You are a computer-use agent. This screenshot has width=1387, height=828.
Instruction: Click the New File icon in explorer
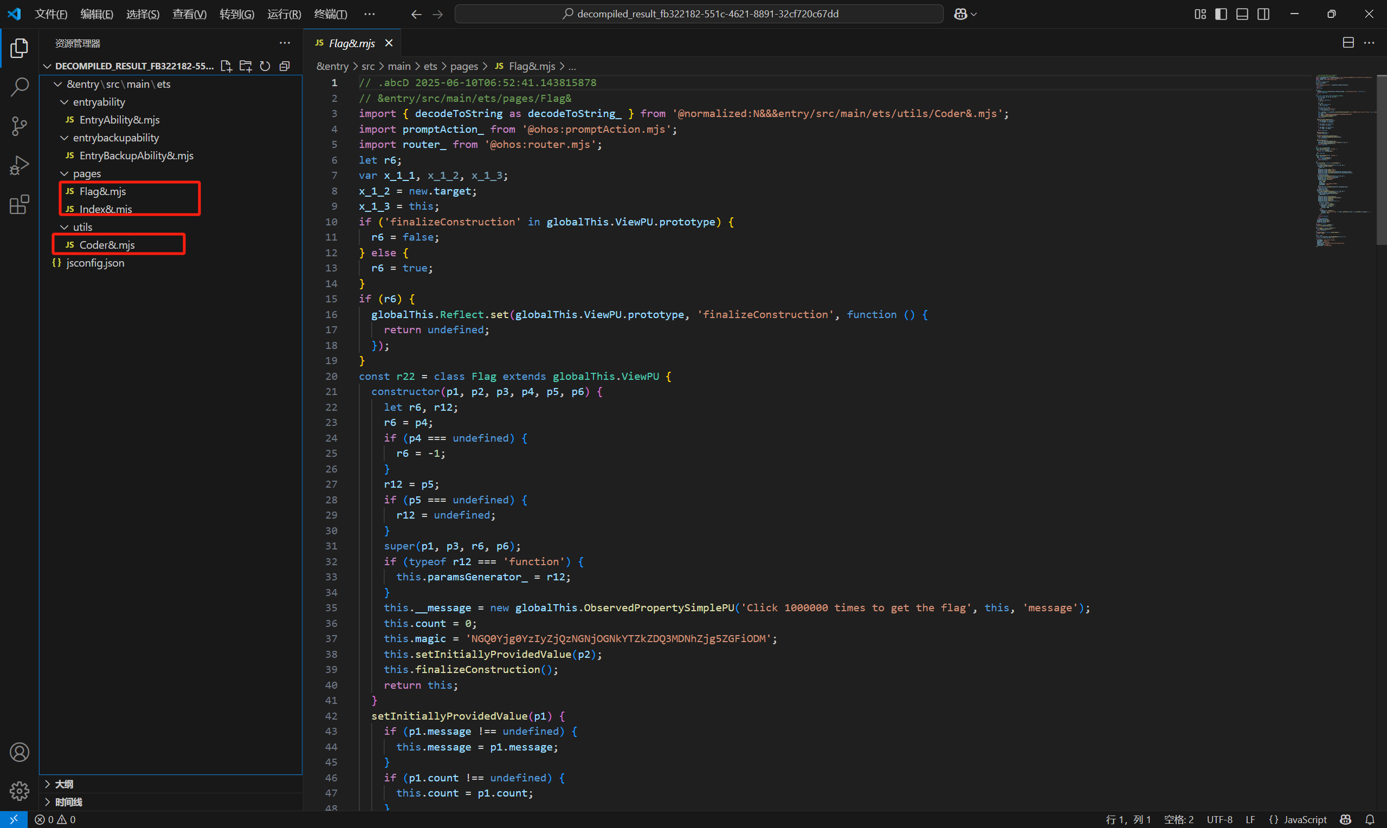(226, 67)
